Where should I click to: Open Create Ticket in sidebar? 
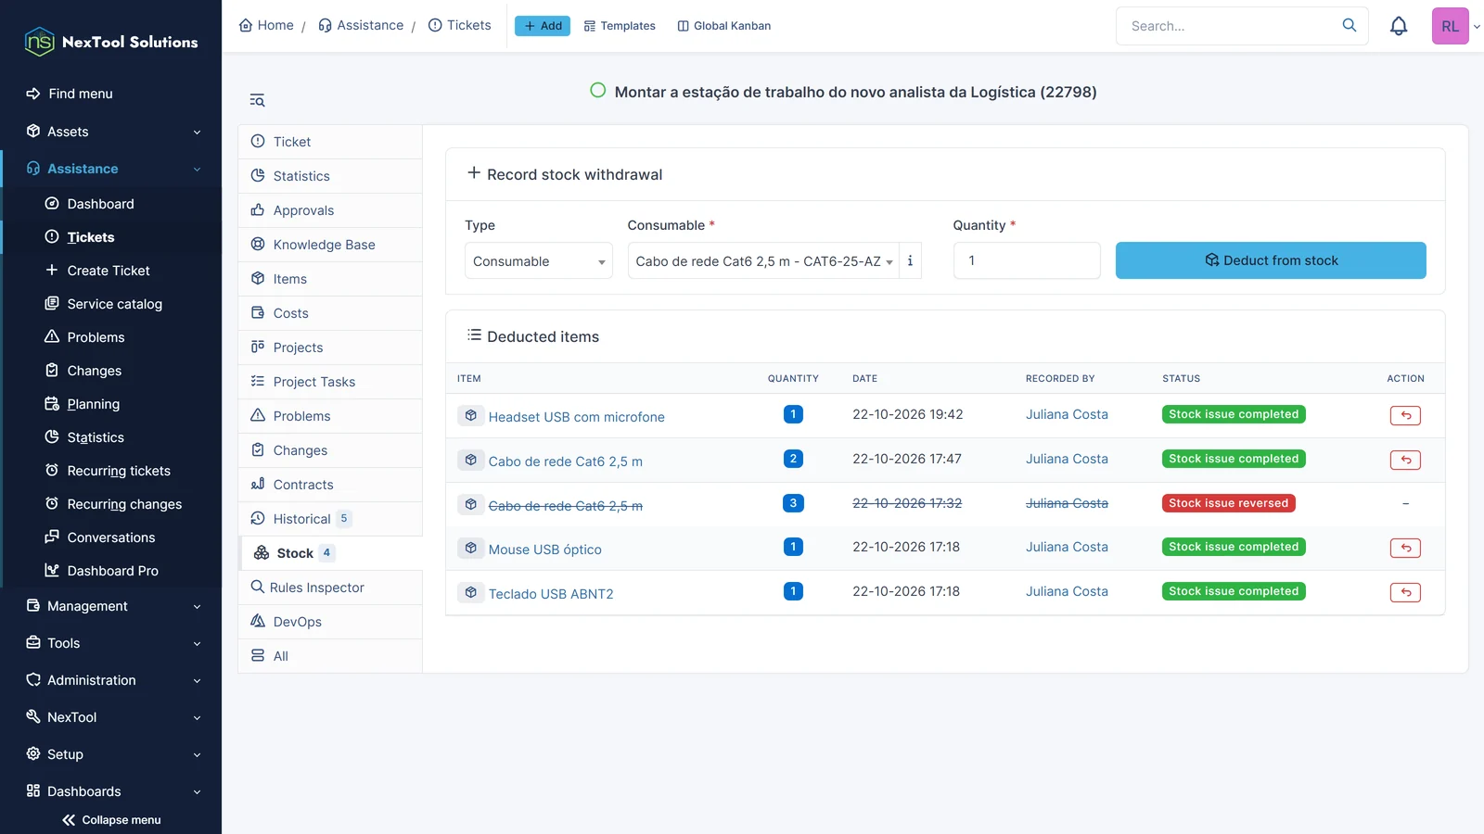[x=109, y=271]
